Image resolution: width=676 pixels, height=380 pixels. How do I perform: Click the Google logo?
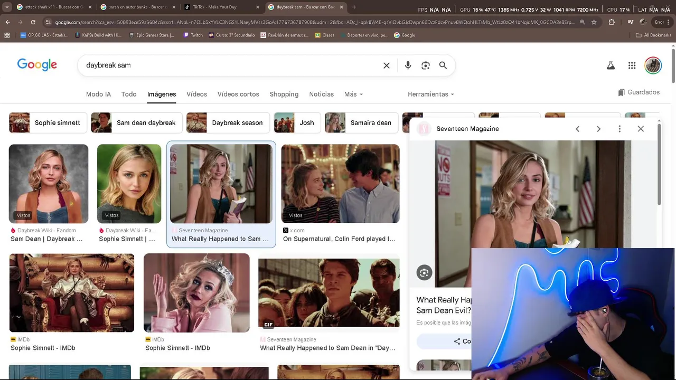point(37,65)
